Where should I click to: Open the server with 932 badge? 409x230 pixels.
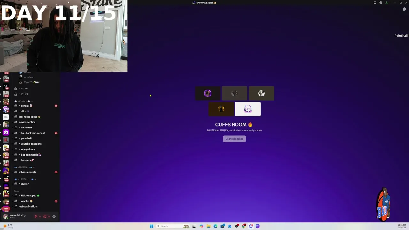click(6, 194)
